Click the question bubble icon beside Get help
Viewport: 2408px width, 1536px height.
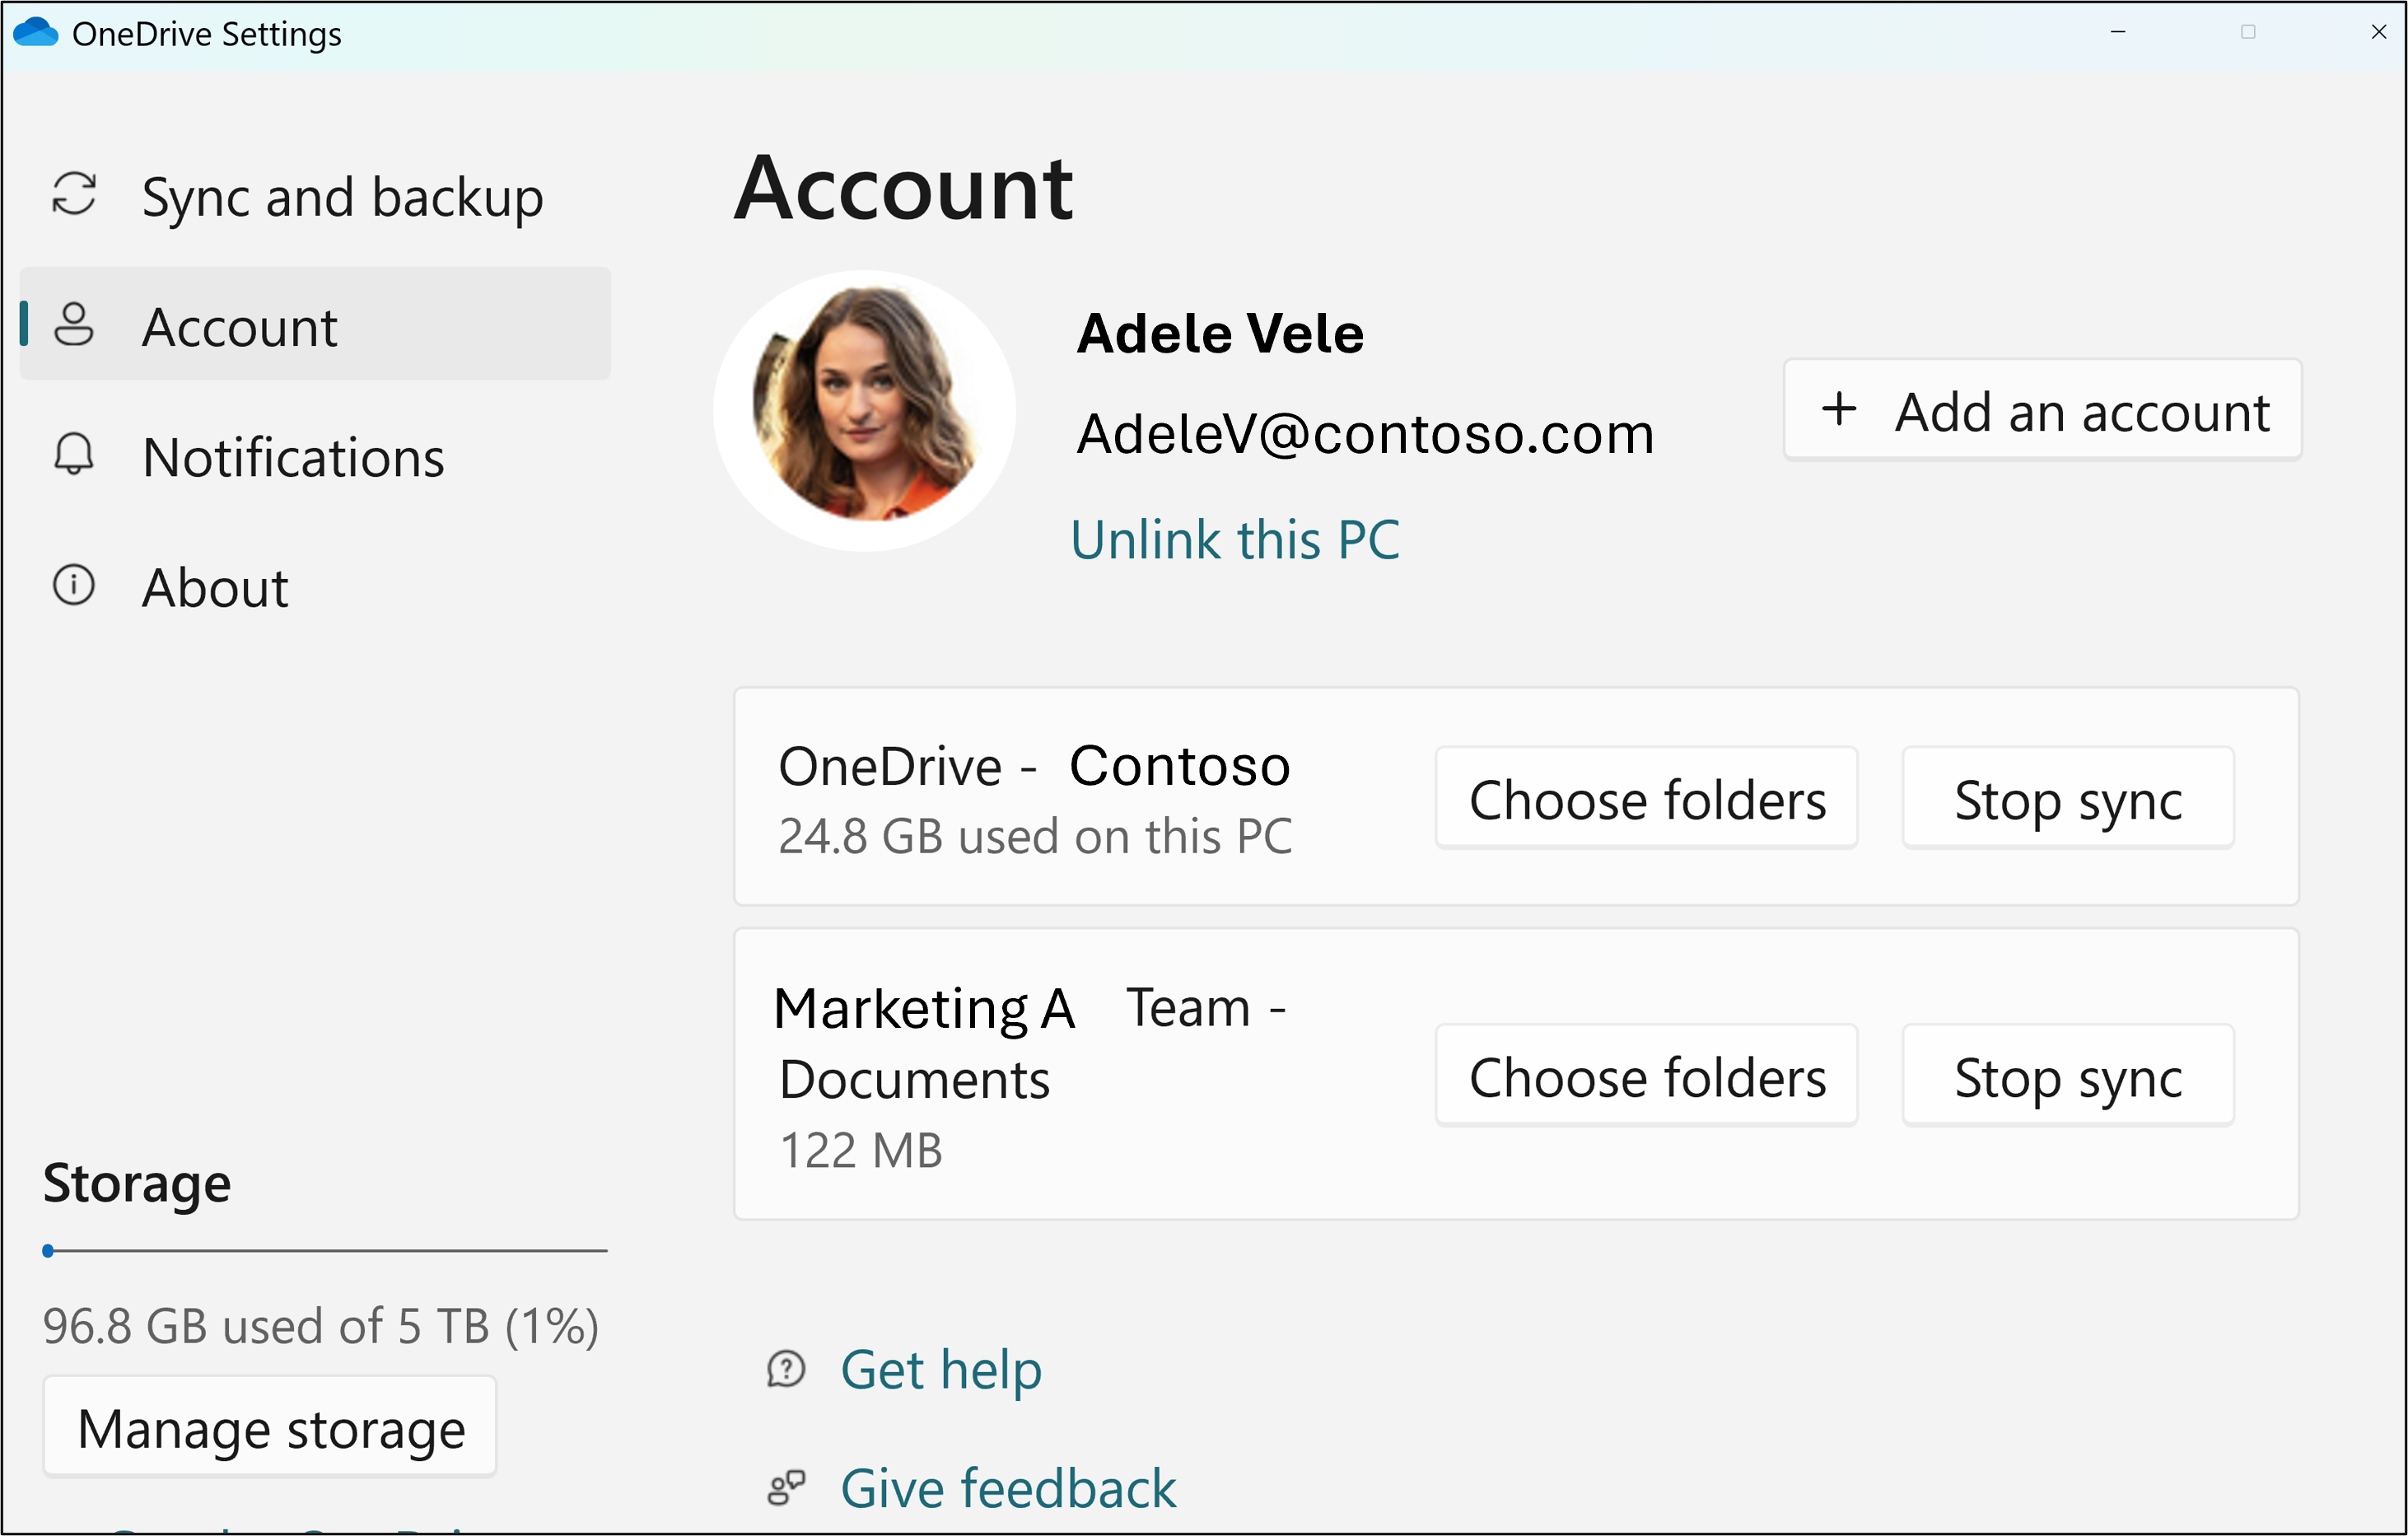(786, 1370)
